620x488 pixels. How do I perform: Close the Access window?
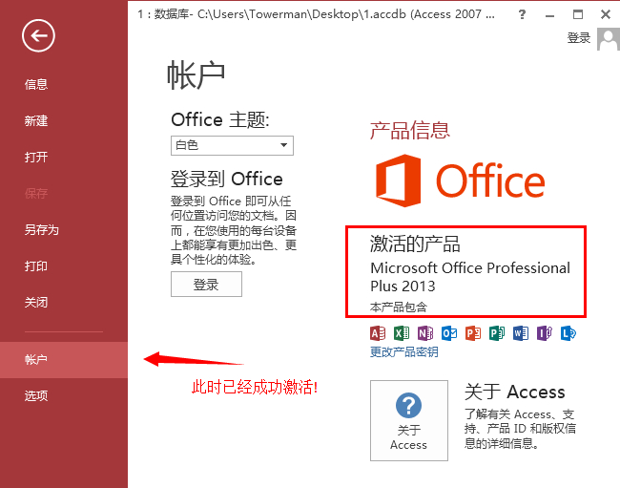click(606, 14)
